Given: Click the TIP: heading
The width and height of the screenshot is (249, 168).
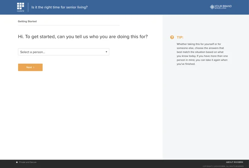Looking at the screenshot, I should (180, 37).
